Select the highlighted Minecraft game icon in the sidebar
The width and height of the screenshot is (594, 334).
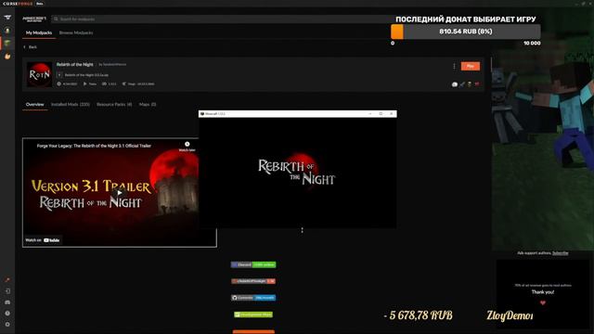tap(7, 44)
